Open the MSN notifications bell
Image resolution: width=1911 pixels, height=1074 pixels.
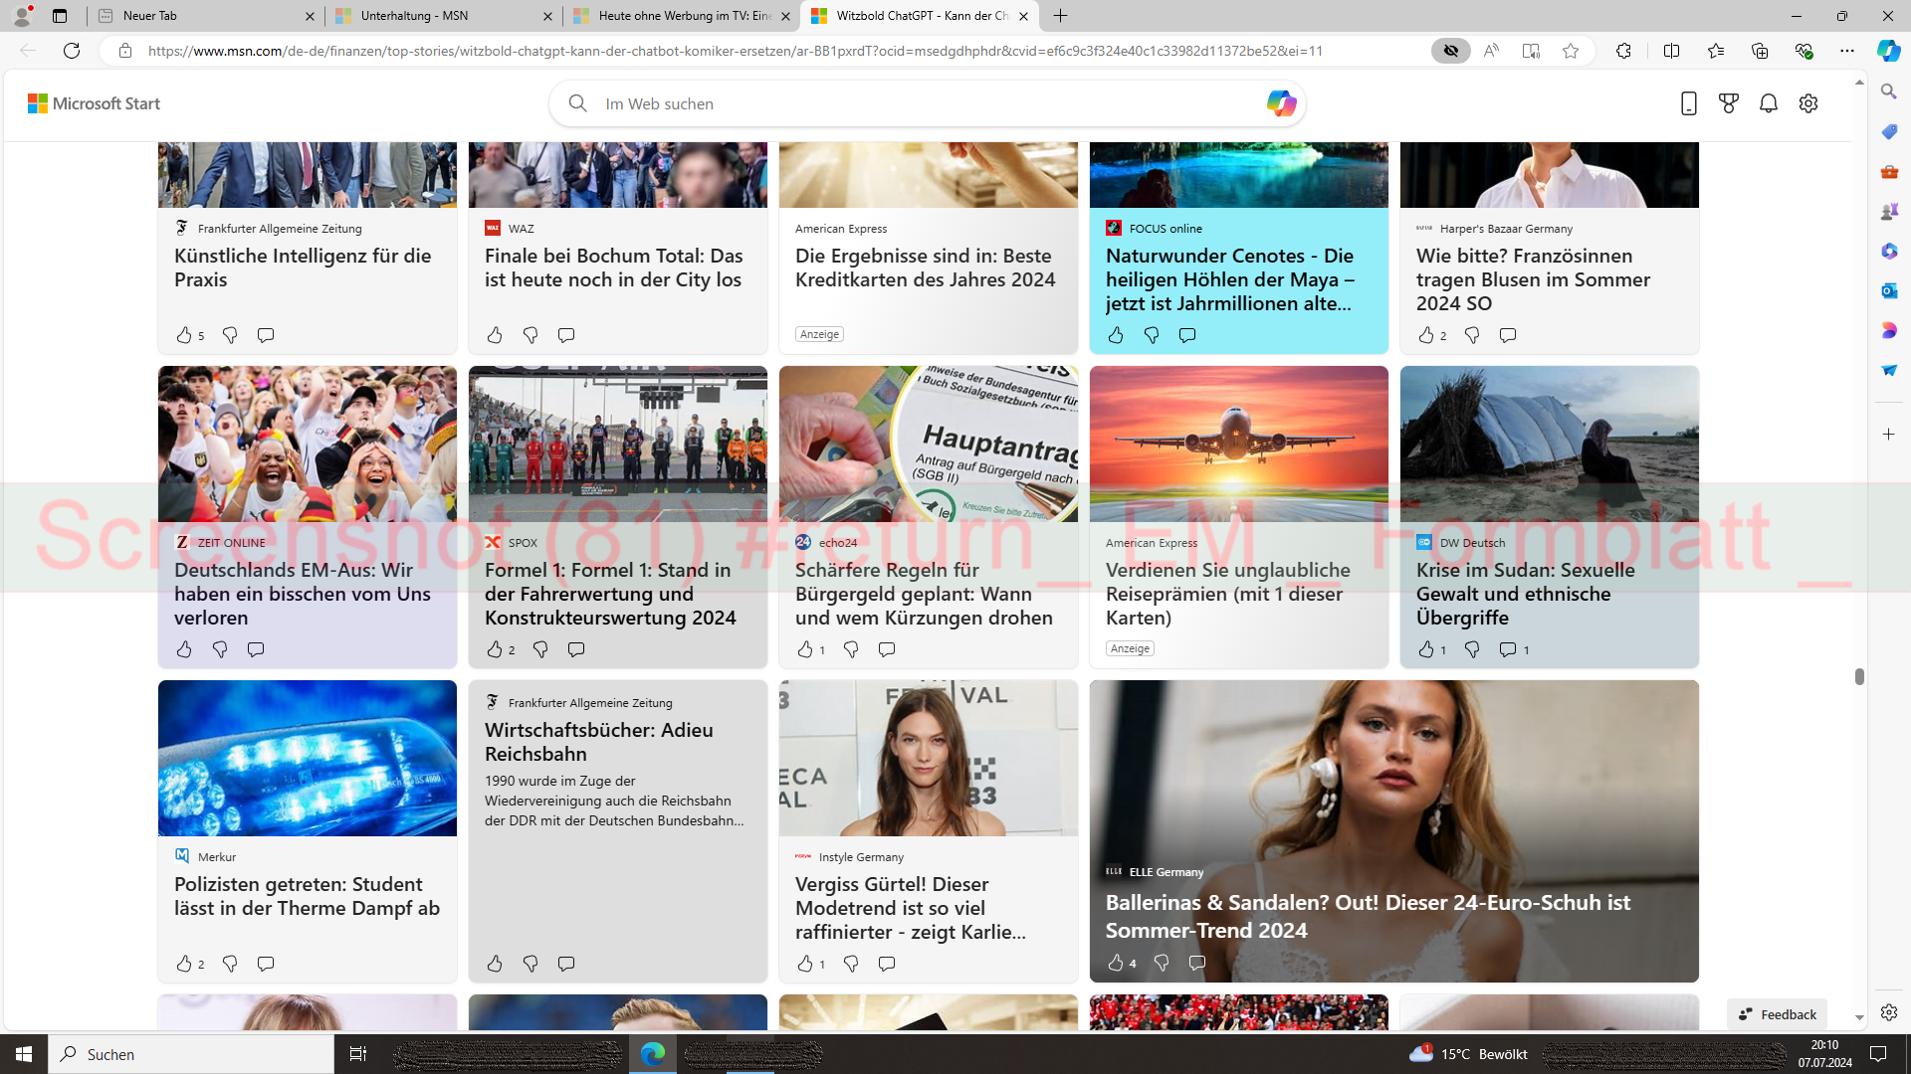[1769, 103]
